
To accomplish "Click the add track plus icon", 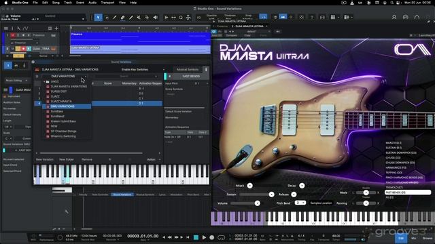I will 56,28.
